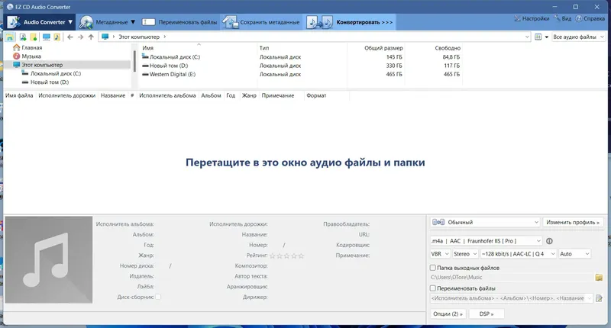Open the address bar history dropdown
Screen dimensions: 611x328
527,37
